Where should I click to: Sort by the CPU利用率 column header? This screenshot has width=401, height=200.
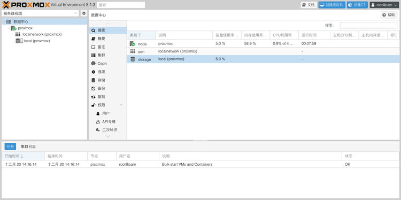[x=284, y=35]
